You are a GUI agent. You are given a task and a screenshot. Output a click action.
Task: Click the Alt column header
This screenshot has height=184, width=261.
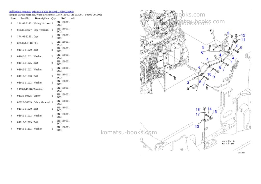73,18
